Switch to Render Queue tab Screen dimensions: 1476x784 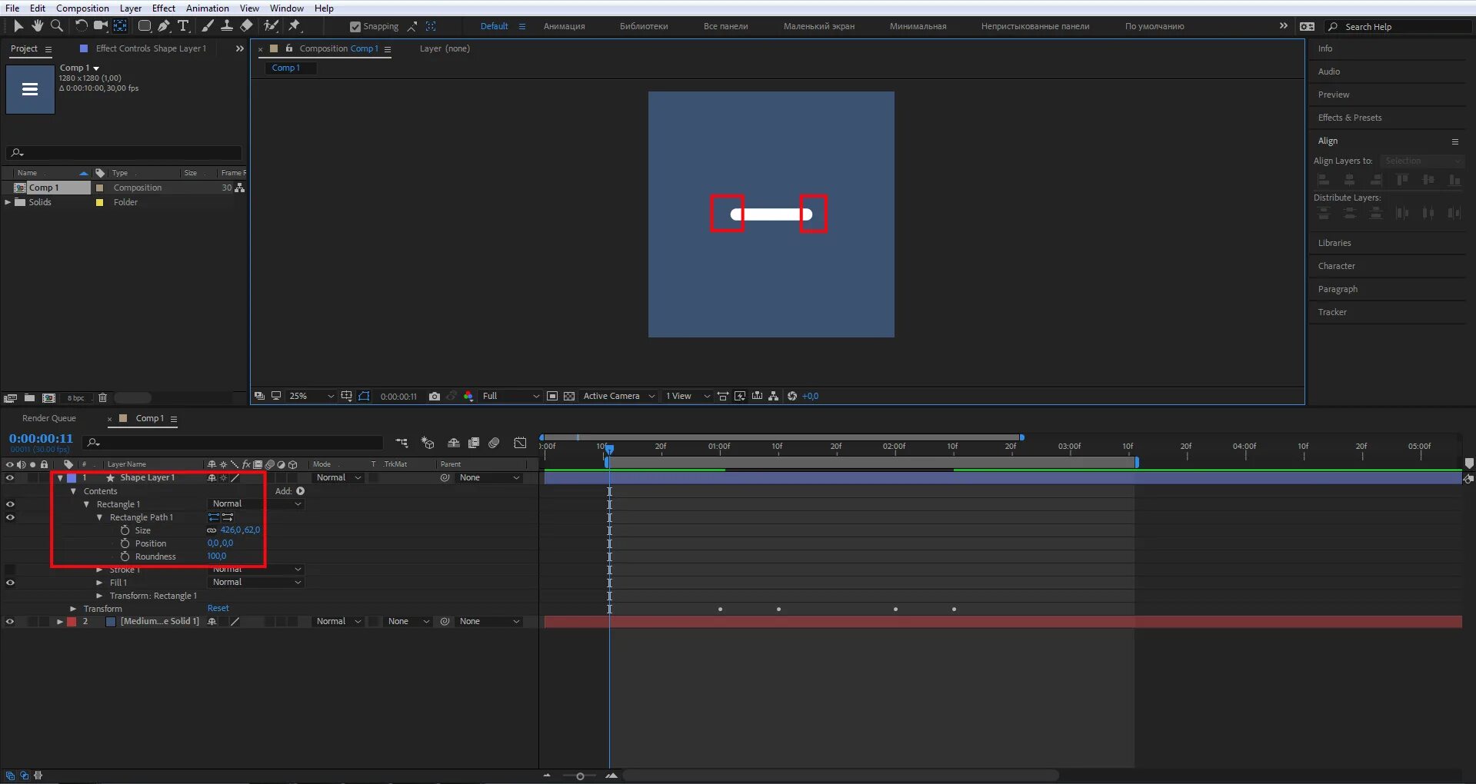click(49, 419)
